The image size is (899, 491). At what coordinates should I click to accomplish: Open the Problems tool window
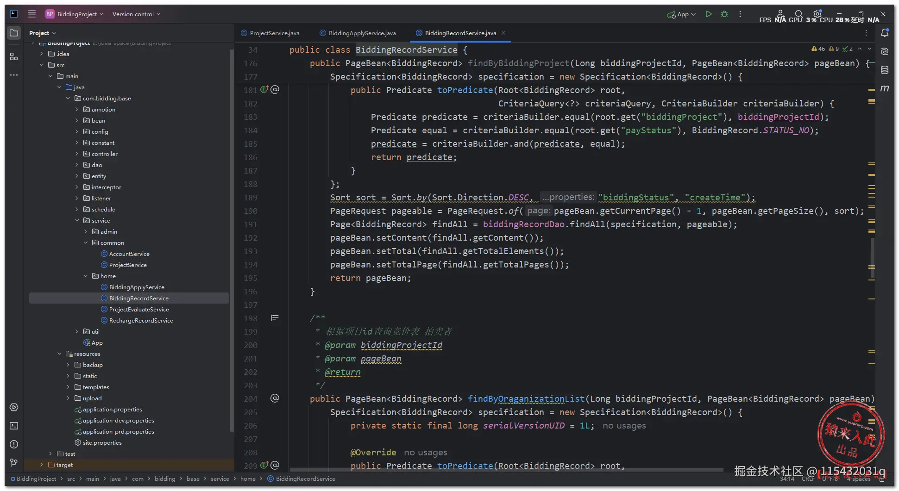14,444
